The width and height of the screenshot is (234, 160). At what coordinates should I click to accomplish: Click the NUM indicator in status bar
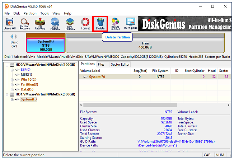(220, 155)
